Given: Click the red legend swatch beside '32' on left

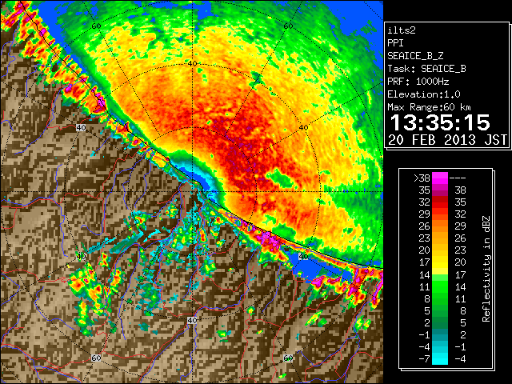Looking at the screenshot, I should pos(440,202).
